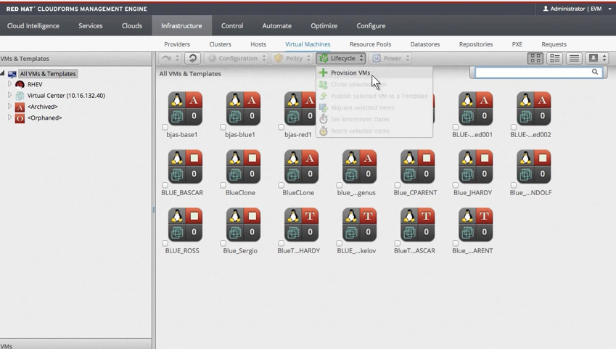Close the Lifecycle dropdown menu
The image size is (616, 349).
tap(342, 58)
